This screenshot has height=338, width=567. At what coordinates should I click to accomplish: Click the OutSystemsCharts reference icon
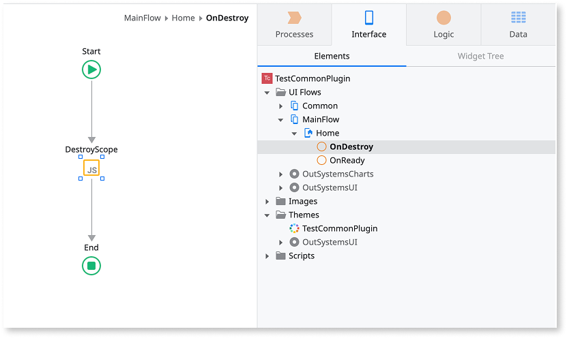pyautogui.click(x=294, y=174)
